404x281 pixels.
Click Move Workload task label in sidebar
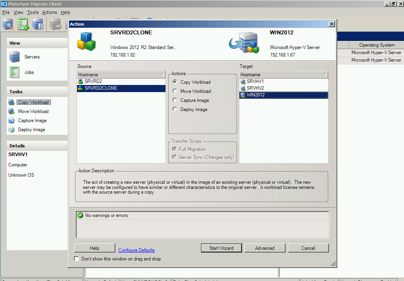(33, 111)
